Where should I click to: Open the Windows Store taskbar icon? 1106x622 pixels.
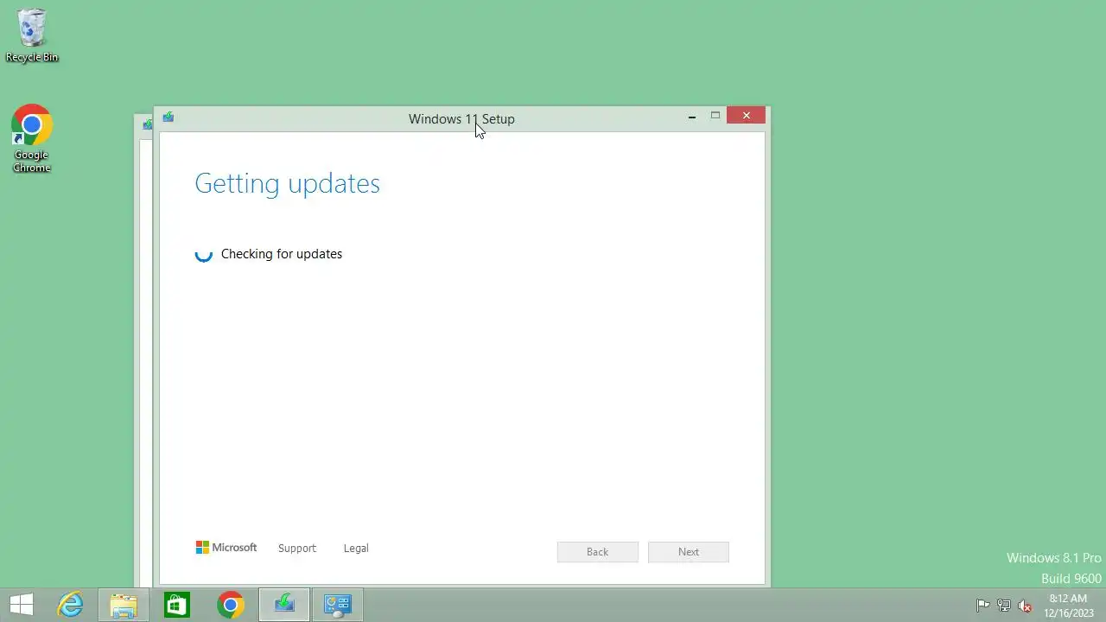coord(177,605)
